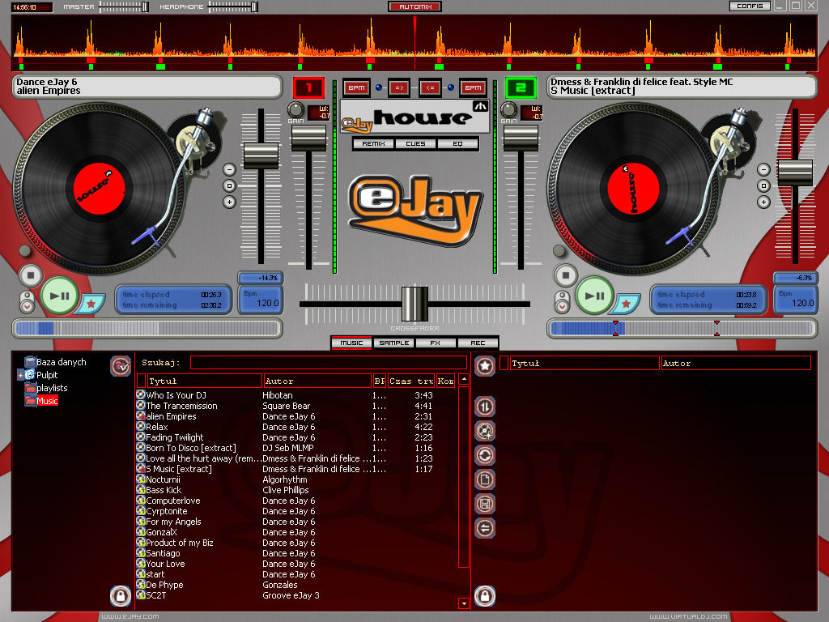Open the CONFIG settings

(x=750, y=6)
